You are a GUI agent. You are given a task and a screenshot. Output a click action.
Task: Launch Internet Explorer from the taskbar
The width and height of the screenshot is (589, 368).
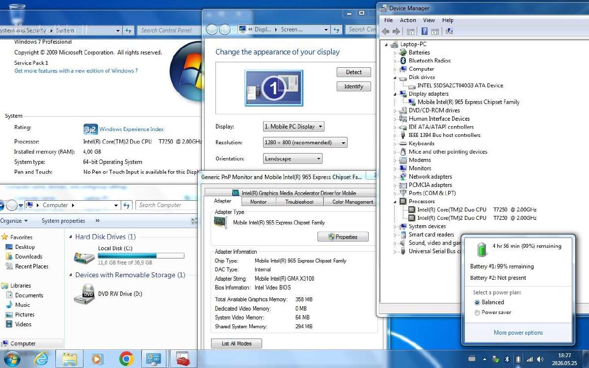[x=42, y=359]
